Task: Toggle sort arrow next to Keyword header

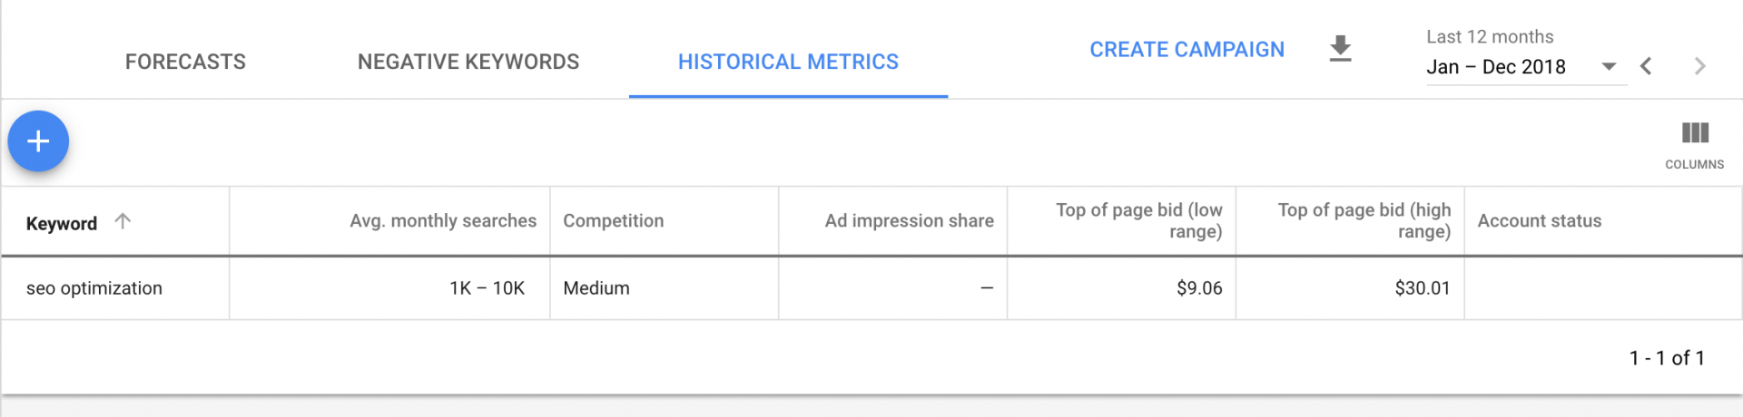Action: click(x=123, y=220)
